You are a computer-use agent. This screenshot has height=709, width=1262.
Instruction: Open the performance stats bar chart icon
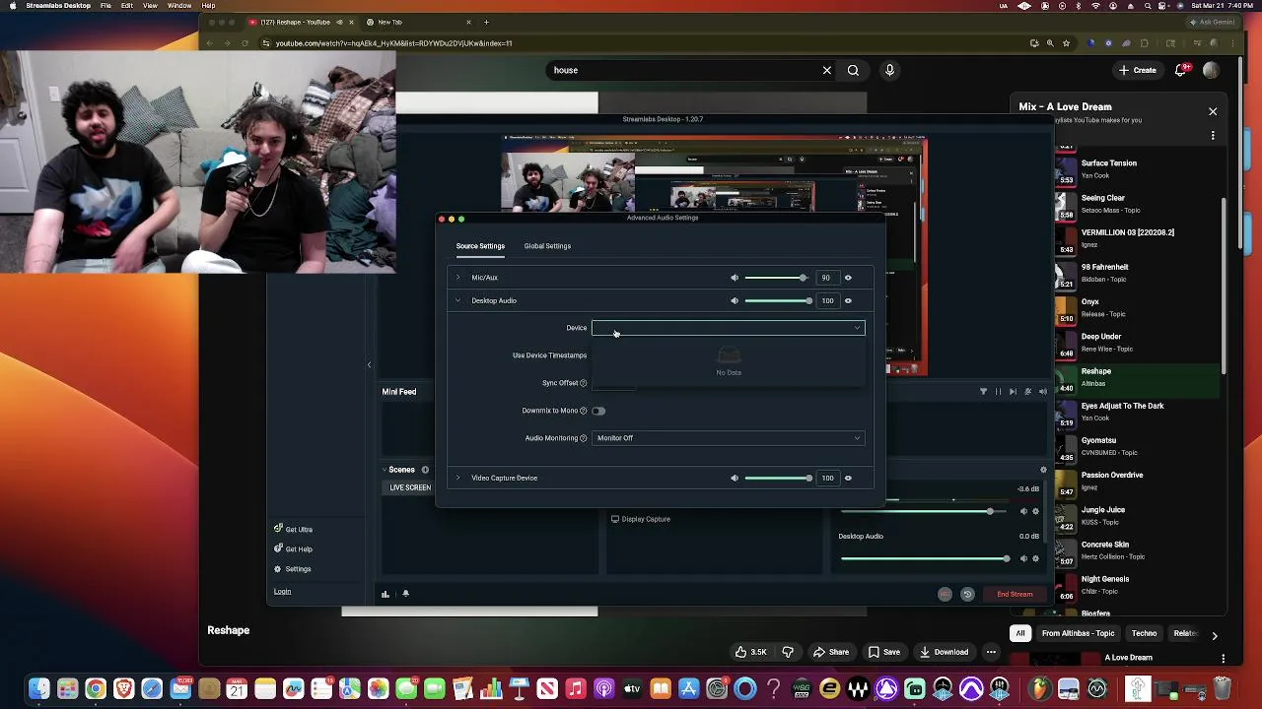(x=386, y=594)
